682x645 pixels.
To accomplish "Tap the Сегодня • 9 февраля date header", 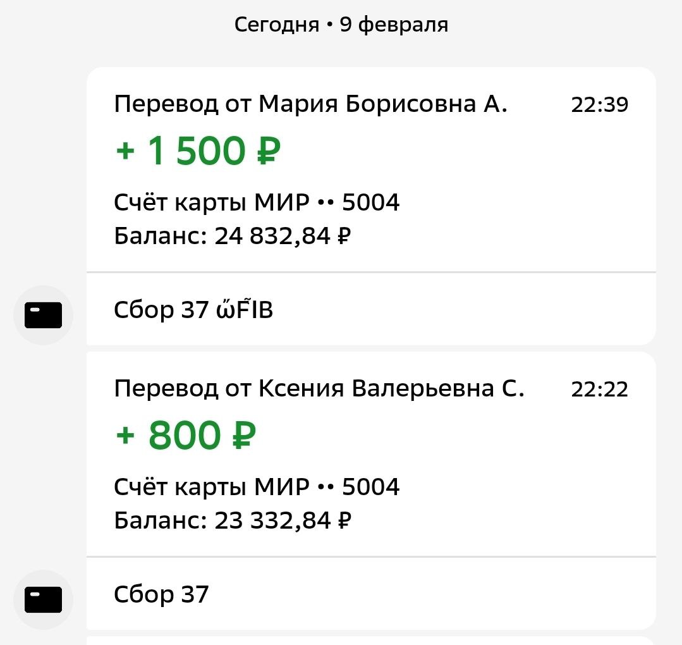I will [x=341, y=25].
